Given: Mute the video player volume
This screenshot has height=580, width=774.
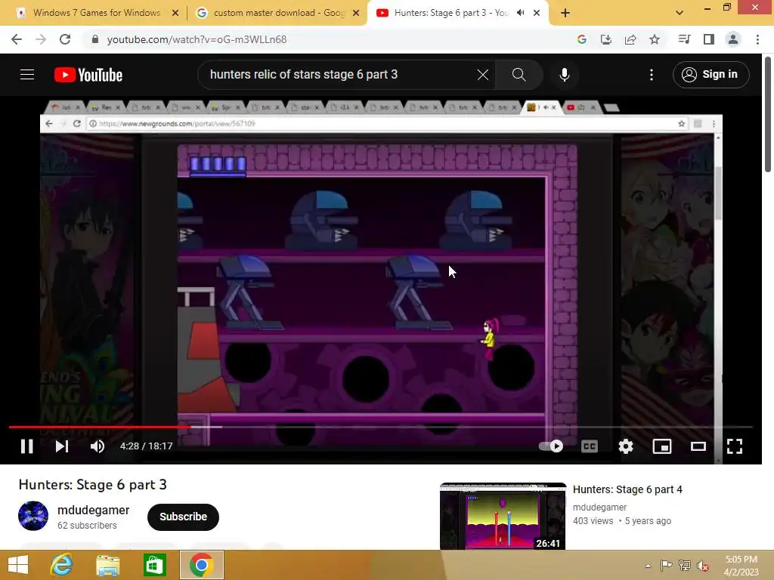Looking at the screenshot, I should [x=98, y=446].
